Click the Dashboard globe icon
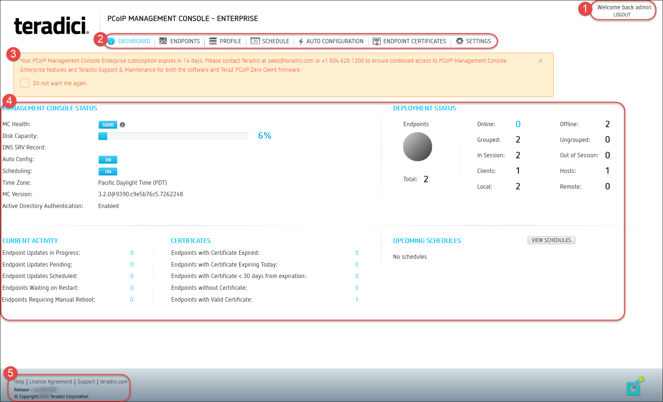 tap(111, 41)
